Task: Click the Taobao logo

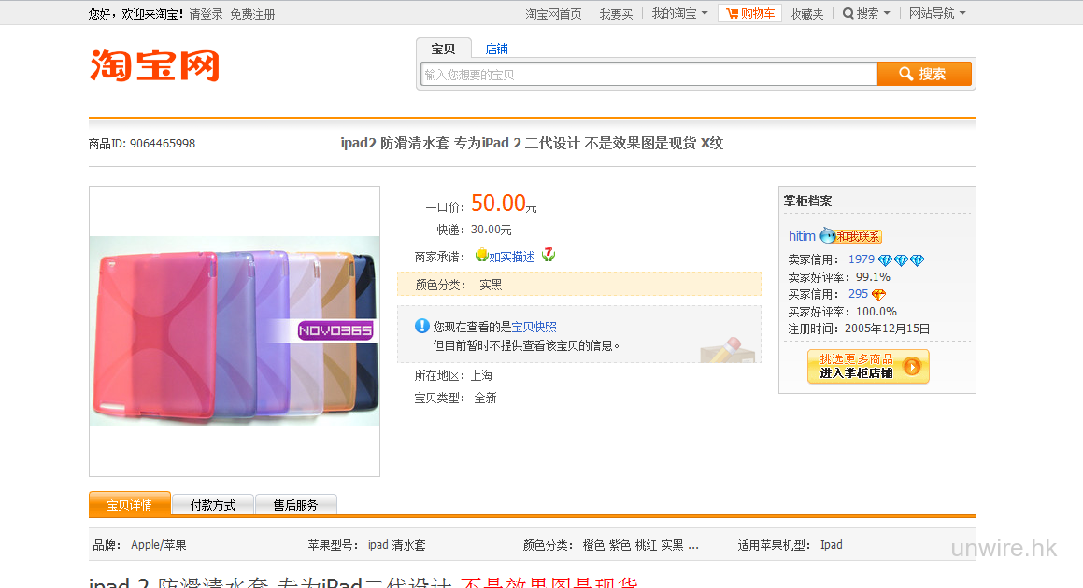Action: [x=154, y=65]
